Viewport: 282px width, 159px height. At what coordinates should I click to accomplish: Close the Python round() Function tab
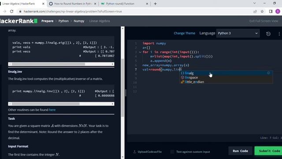[x=147, y=4]
